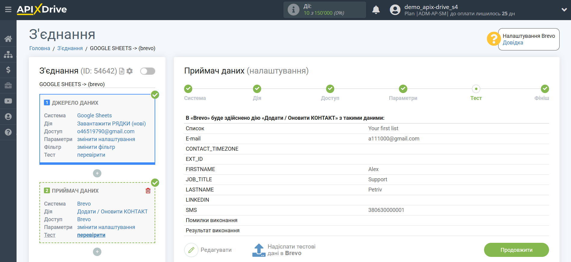Go to Фініш step

(545, 89)
